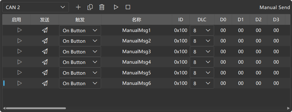Send ManualMsg3 with the paper plane icon
Viewport: 292px width, 112px height.
pos(45,51)
